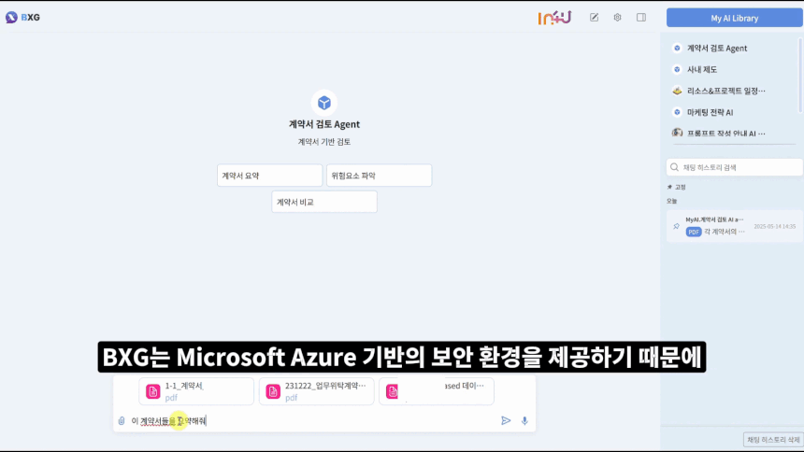The width and height of the screenshot is (804, 452).
Task: Choose the 위험요소 파악 suggestion
Action: point(379,176)
